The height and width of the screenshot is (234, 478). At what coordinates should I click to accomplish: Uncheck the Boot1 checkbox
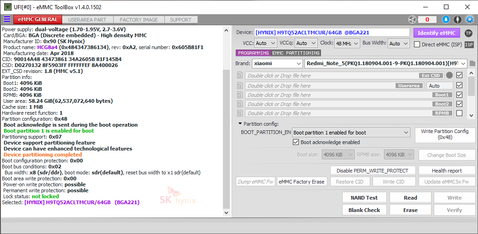(x=459, y=95)
